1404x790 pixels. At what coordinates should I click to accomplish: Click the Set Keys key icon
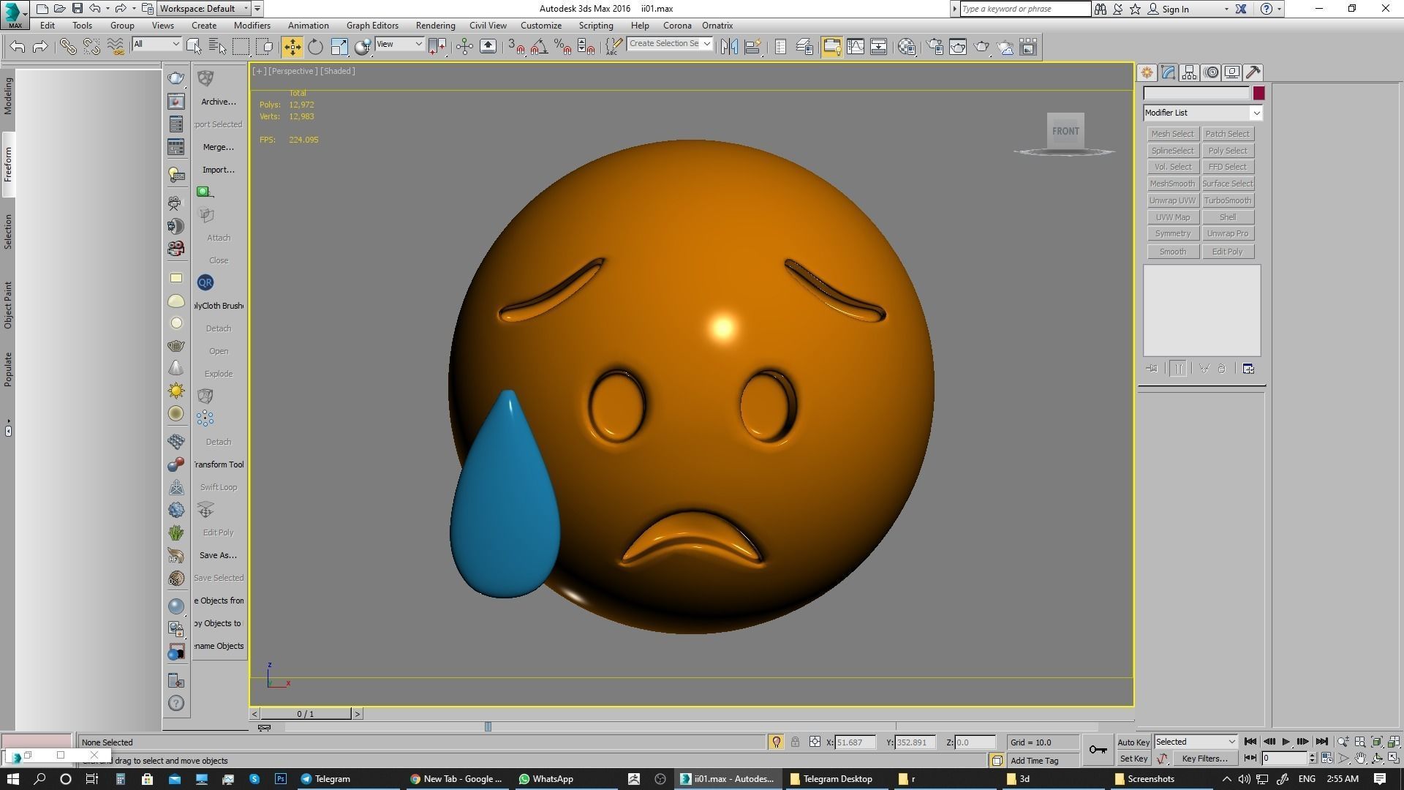(1098, 750)
